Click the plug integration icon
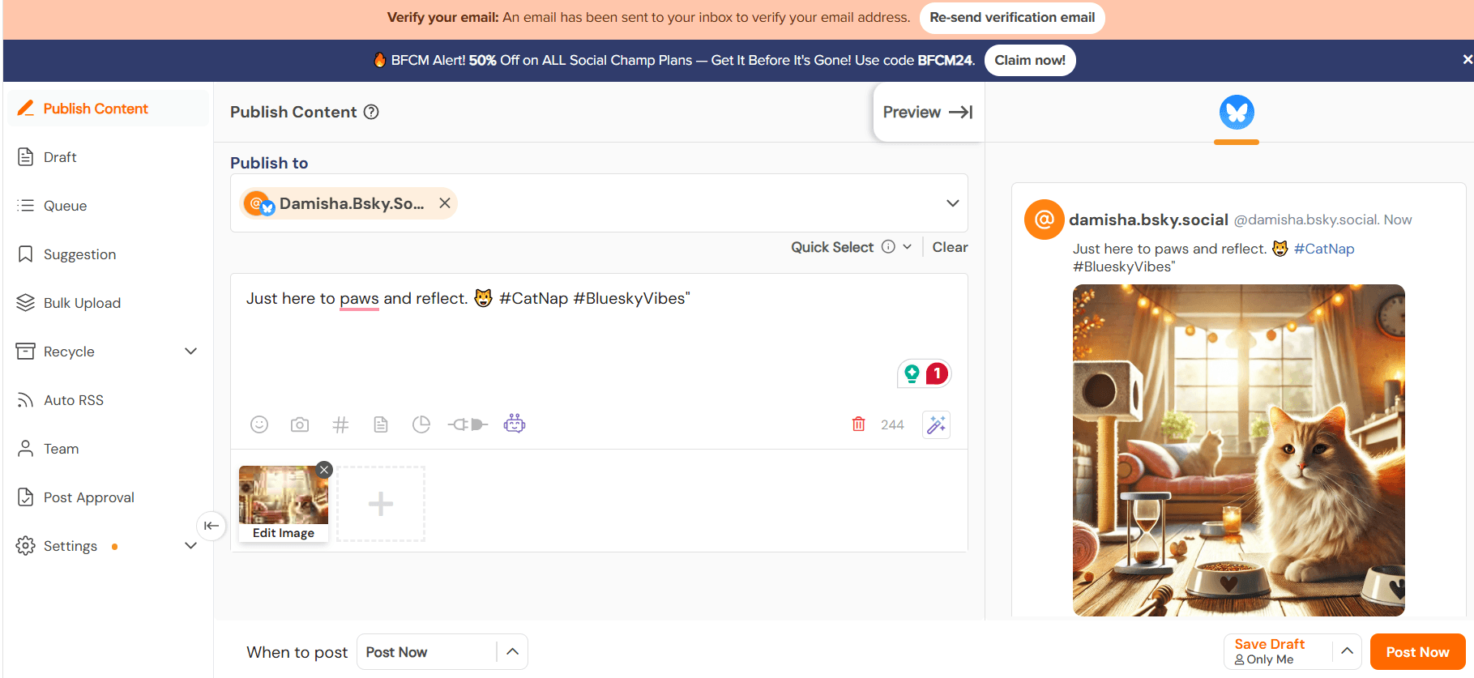The height and width of the screenshot is (678, 1474). click(468, 424)
